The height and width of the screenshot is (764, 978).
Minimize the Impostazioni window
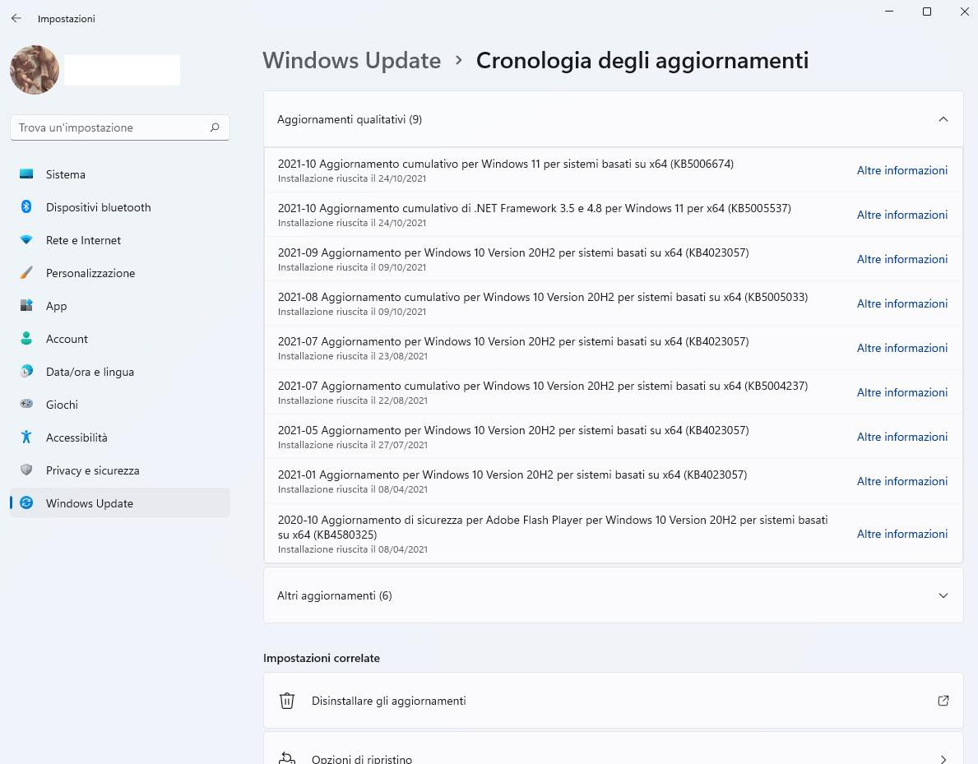pos(889,12)
